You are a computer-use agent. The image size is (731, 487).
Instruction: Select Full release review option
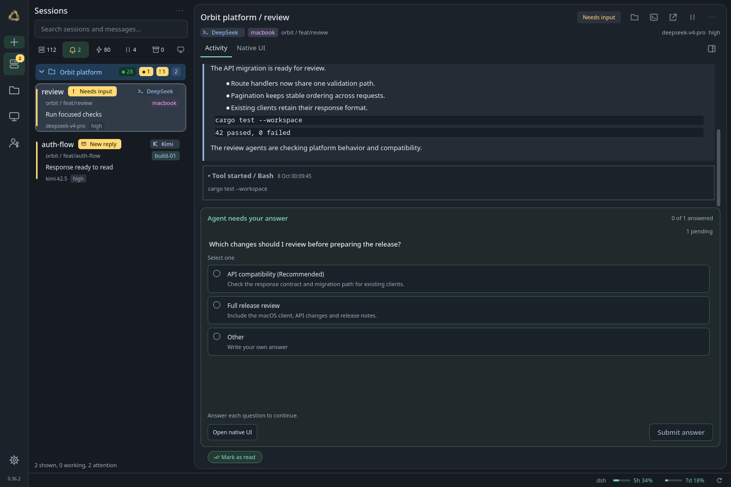pos(458,310)
